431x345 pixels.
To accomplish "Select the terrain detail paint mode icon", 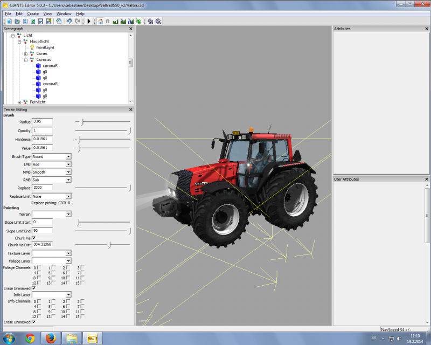I will [x=123, y=21].
